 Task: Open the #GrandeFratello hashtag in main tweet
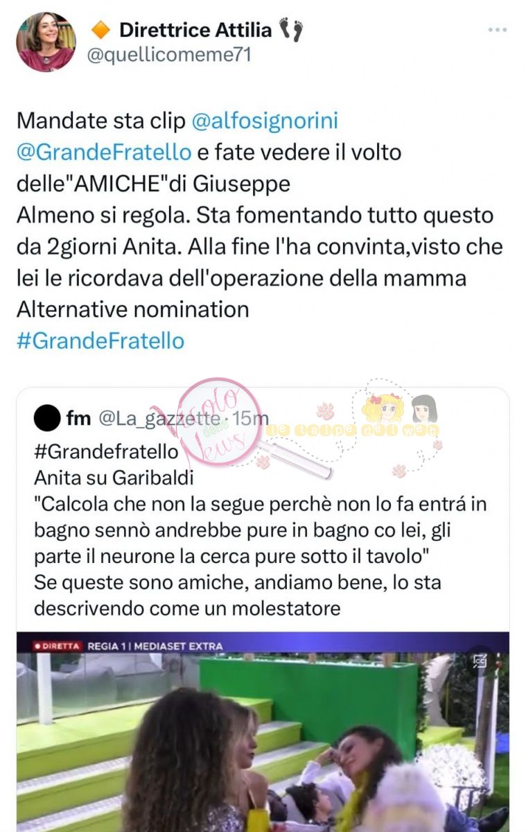pyautogui.click(x=100, y=340)
